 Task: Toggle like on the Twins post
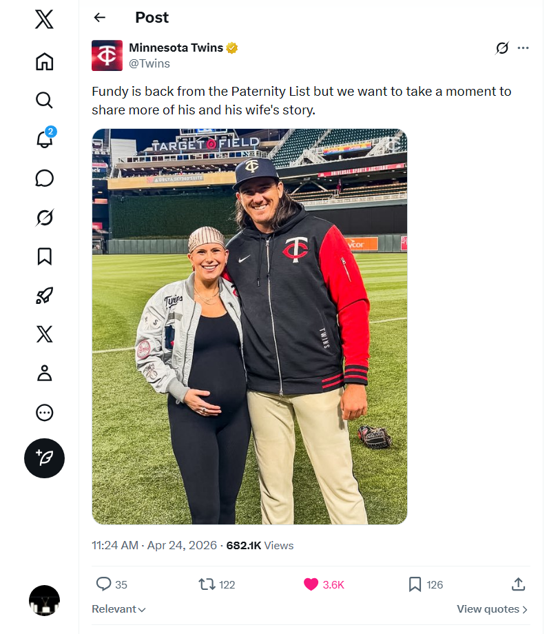pos(311,584)
